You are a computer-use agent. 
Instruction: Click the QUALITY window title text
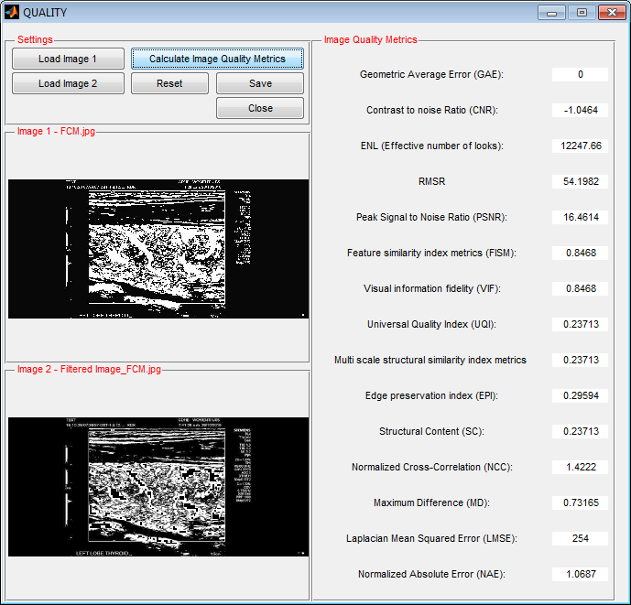(45, 13)
